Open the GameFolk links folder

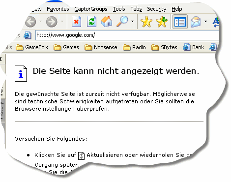(x=32, y=47)
